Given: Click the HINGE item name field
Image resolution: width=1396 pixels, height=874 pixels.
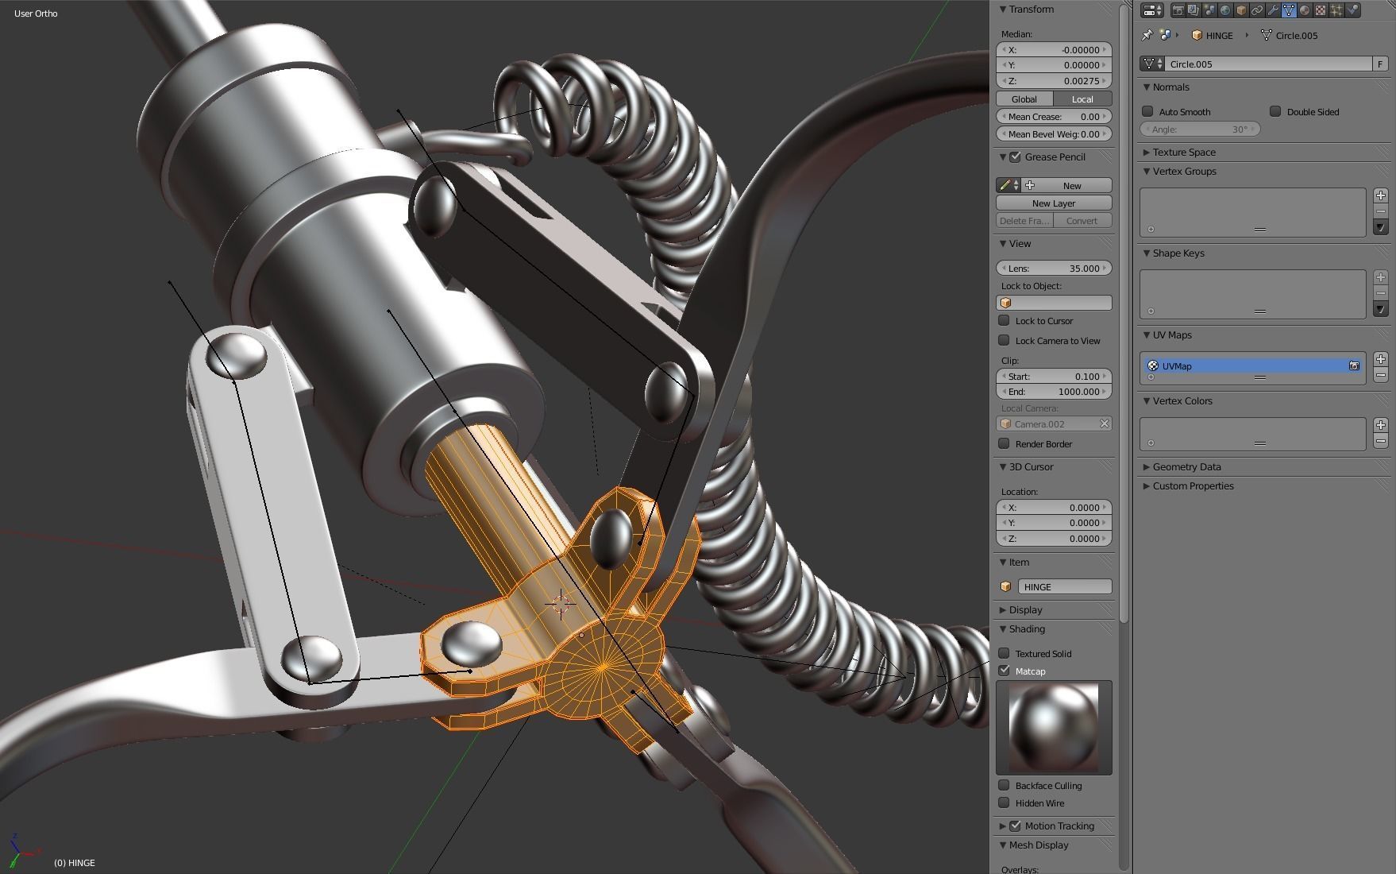Looking at the screenshot, I should (1065, 586).
